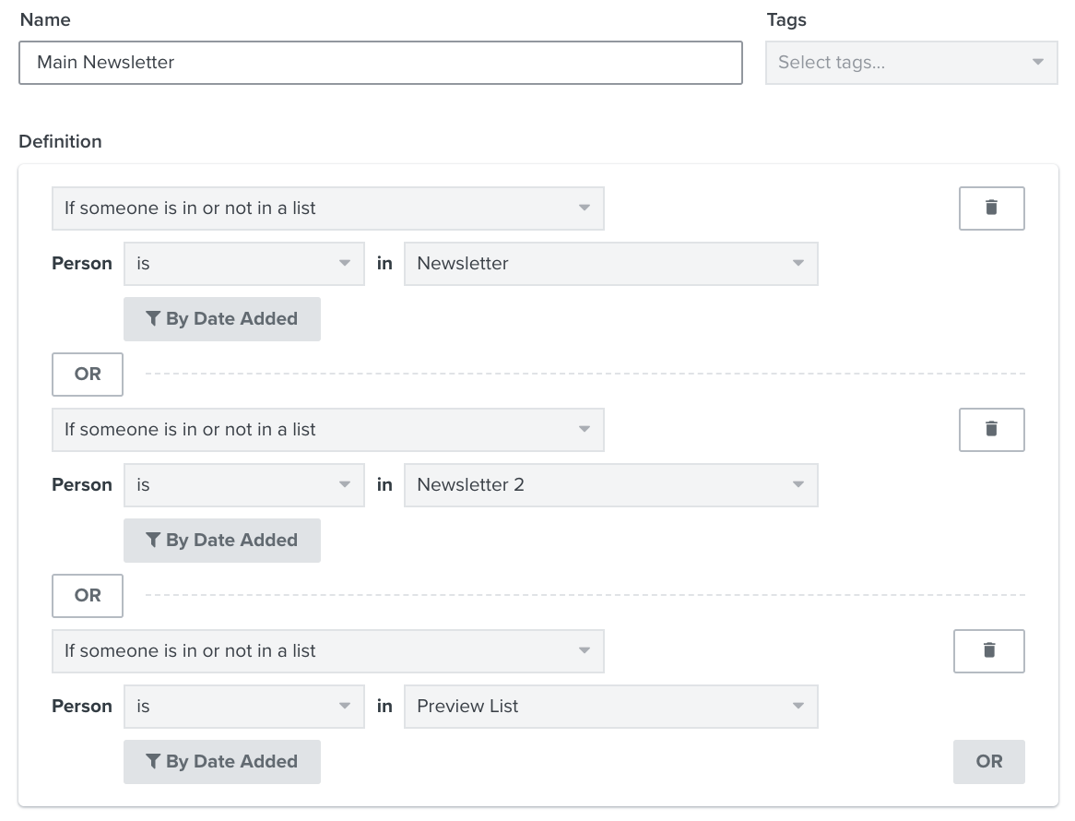Open the 'is' dropdown beside Preview List

tap(244, 707)
